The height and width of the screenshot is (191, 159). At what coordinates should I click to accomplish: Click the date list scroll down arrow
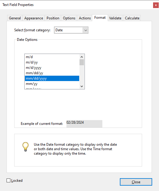(x=82, y=86)
